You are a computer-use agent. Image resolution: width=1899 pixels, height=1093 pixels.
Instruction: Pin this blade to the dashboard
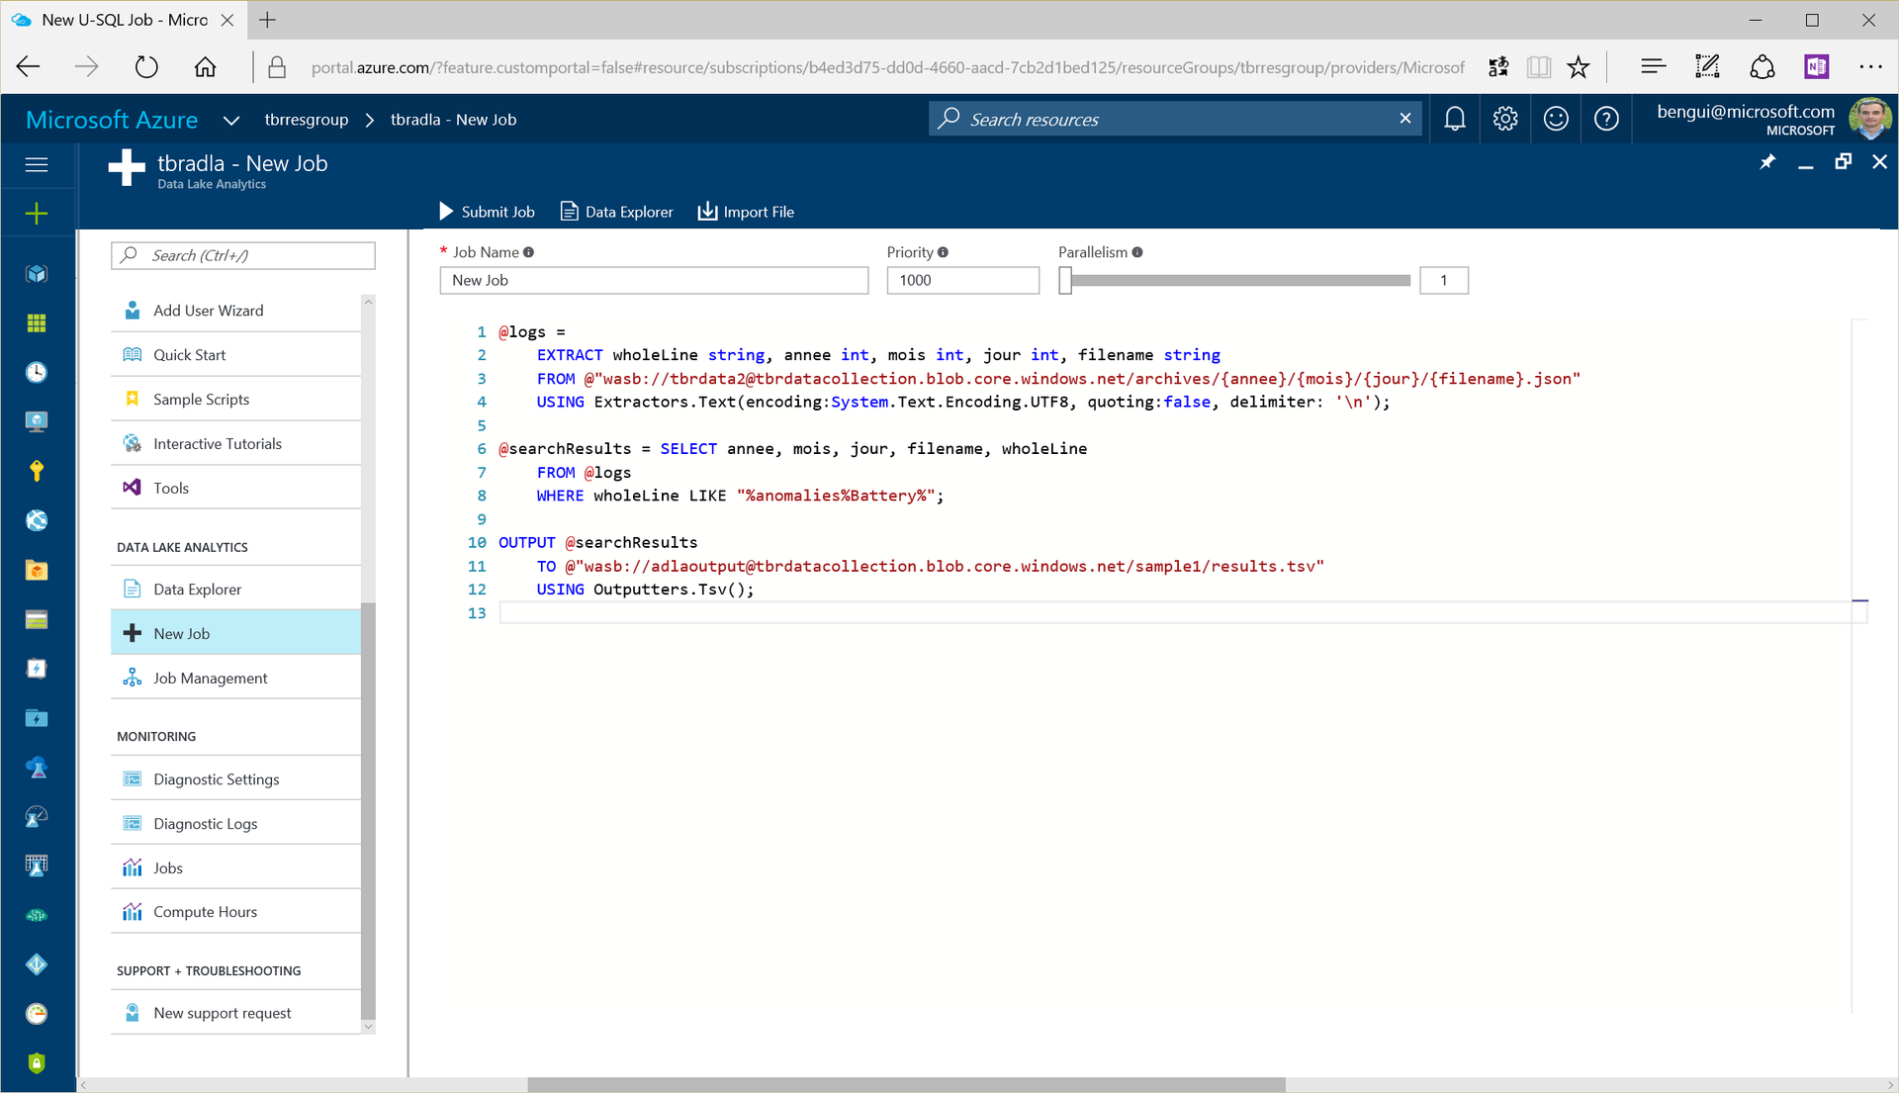pos(1767,162)
